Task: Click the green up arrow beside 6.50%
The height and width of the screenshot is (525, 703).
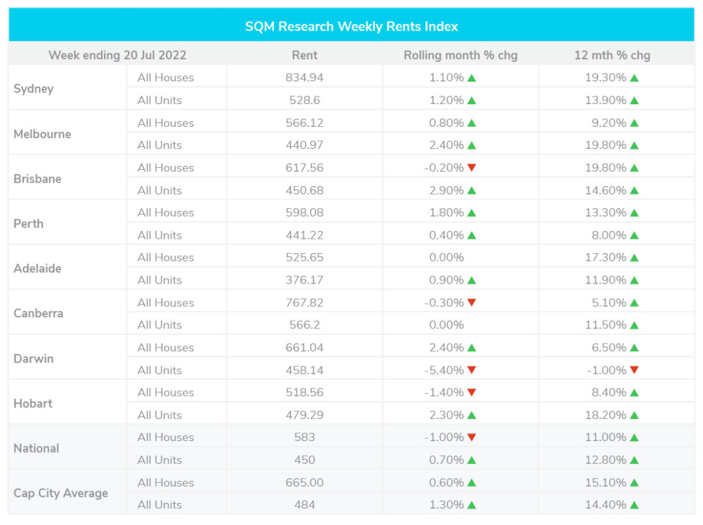Action: (634, 347)
